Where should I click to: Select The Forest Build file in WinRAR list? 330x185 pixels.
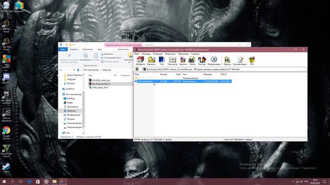pyautogui.click(x=183, y=81)
